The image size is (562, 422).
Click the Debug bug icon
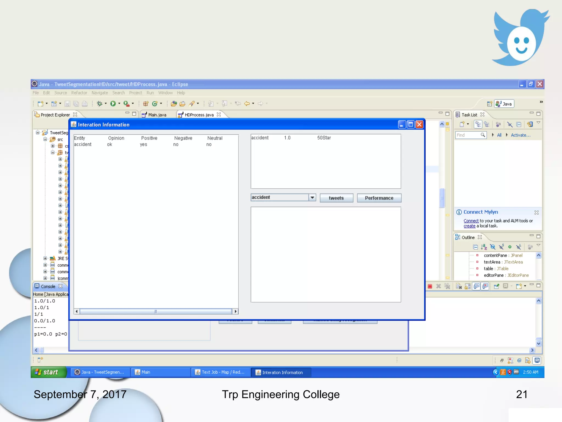coord(100,104)
